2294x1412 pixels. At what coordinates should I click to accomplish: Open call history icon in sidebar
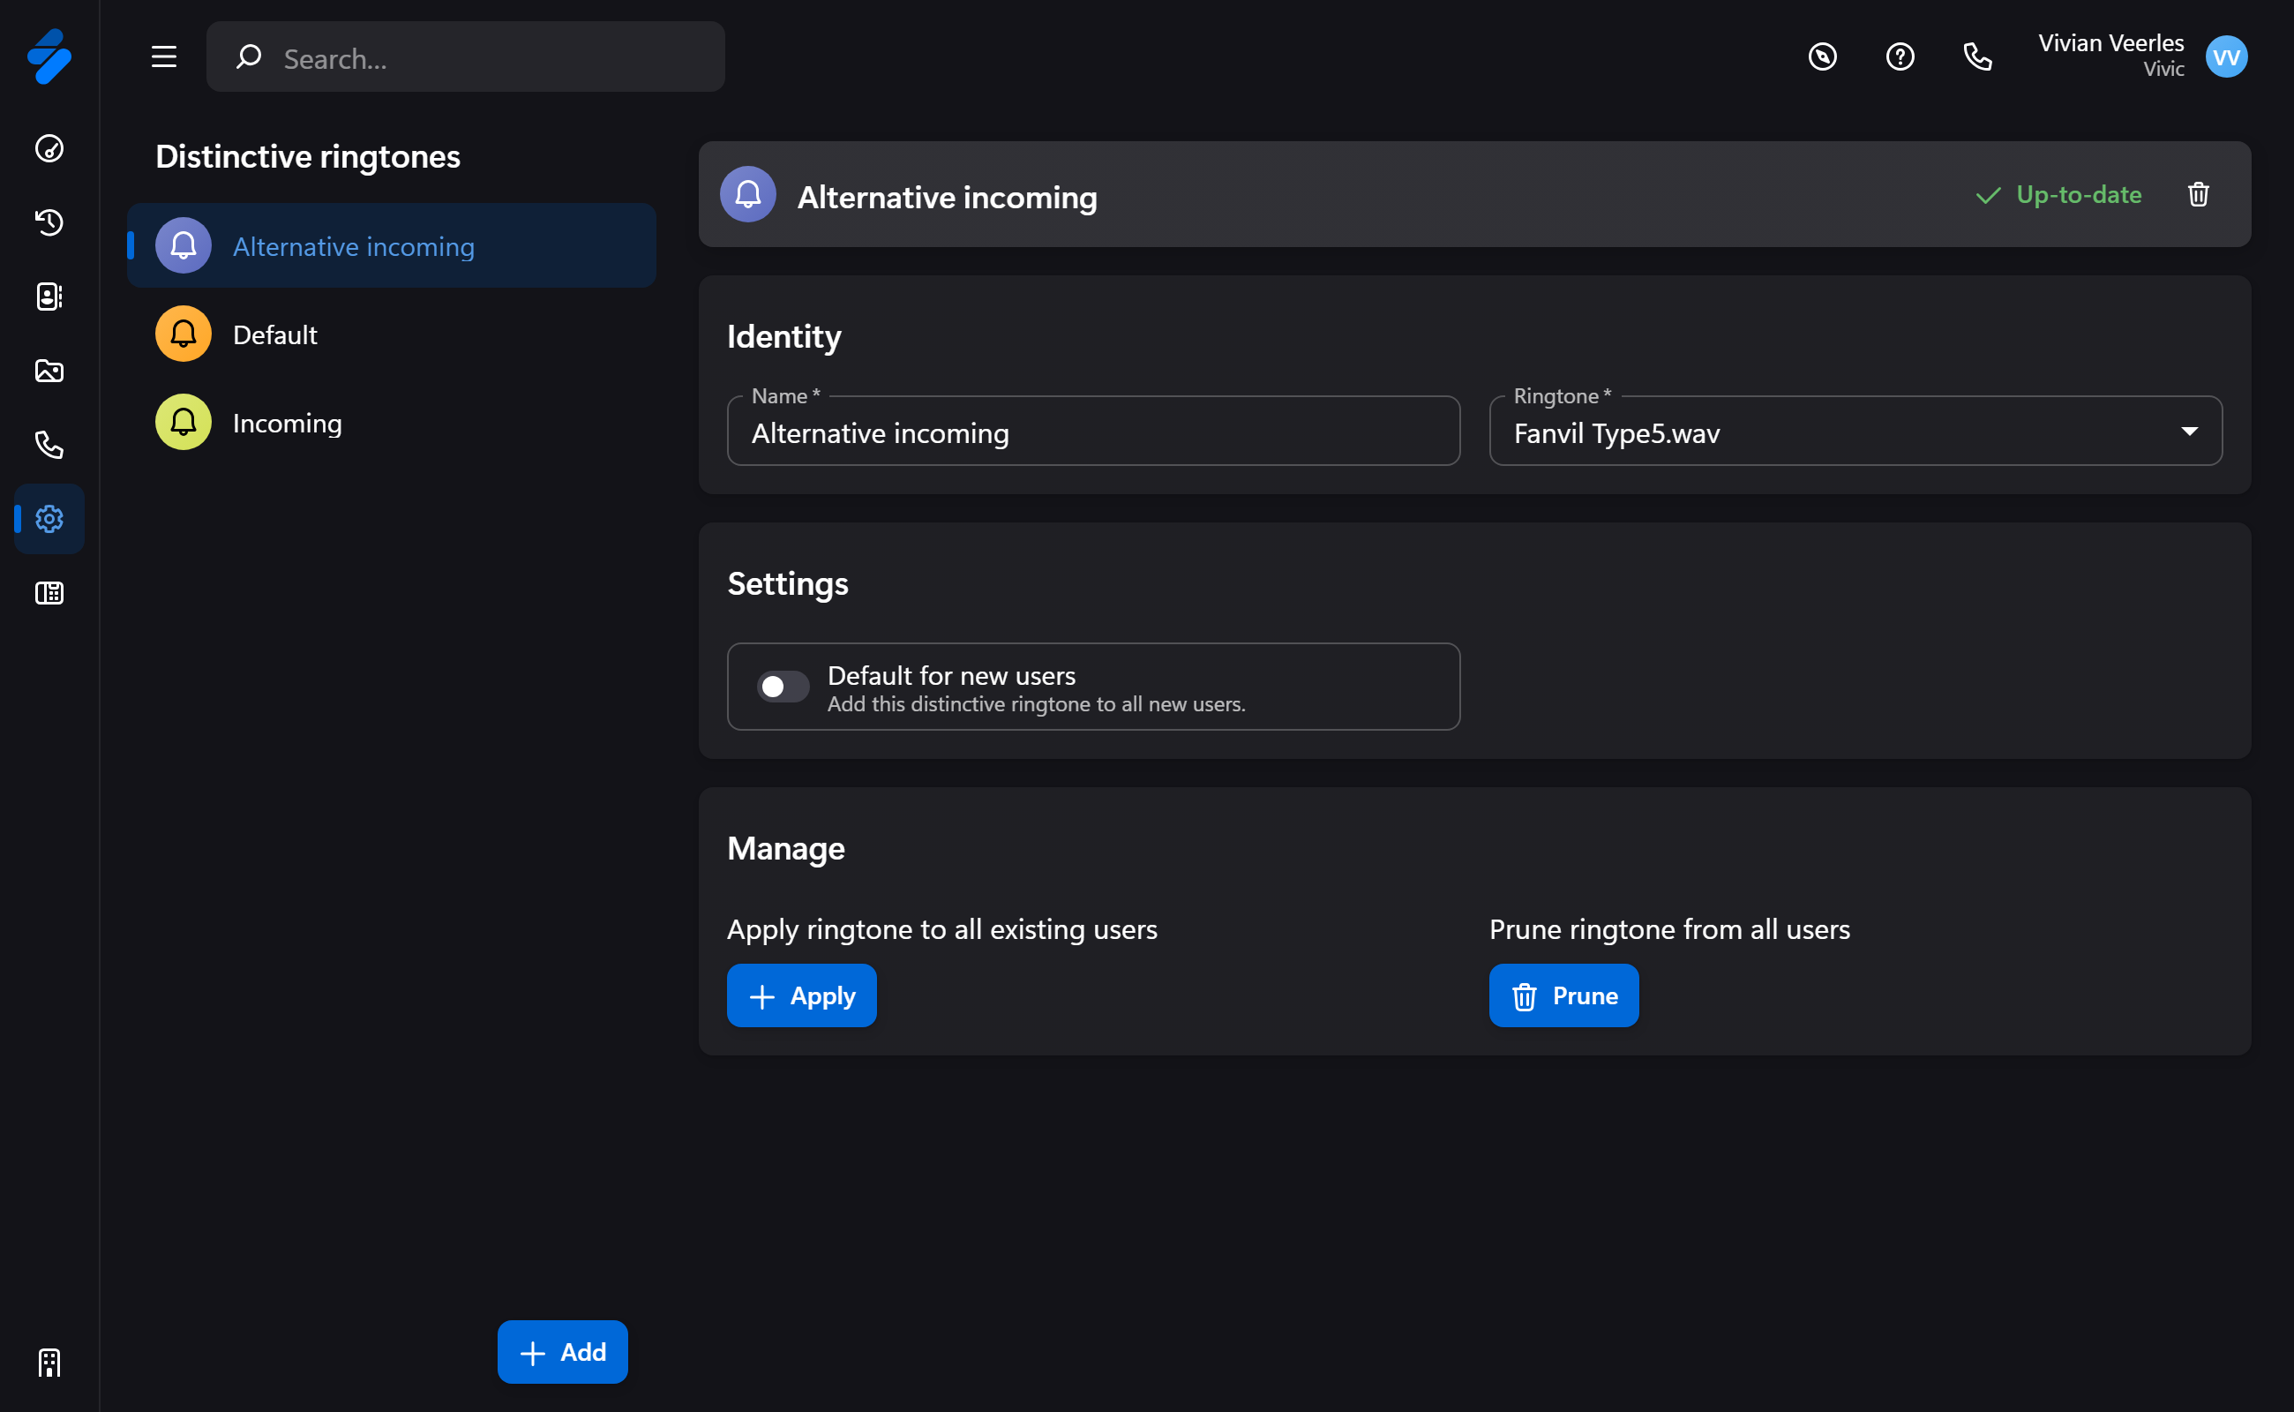click(x=49, y=222)
